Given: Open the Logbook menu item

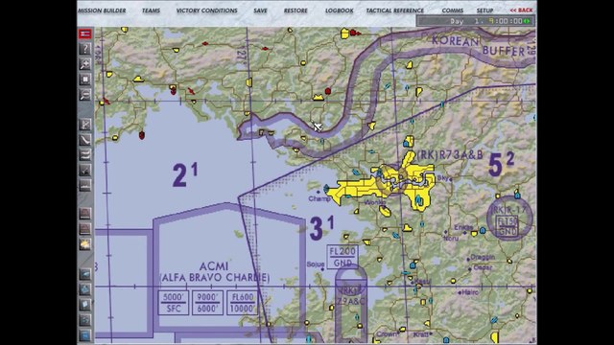Looking at the screenshot, I should click(339, 11).
